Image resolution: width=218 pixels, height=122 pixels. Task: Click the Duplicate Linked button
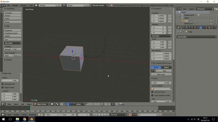(13, 33)
